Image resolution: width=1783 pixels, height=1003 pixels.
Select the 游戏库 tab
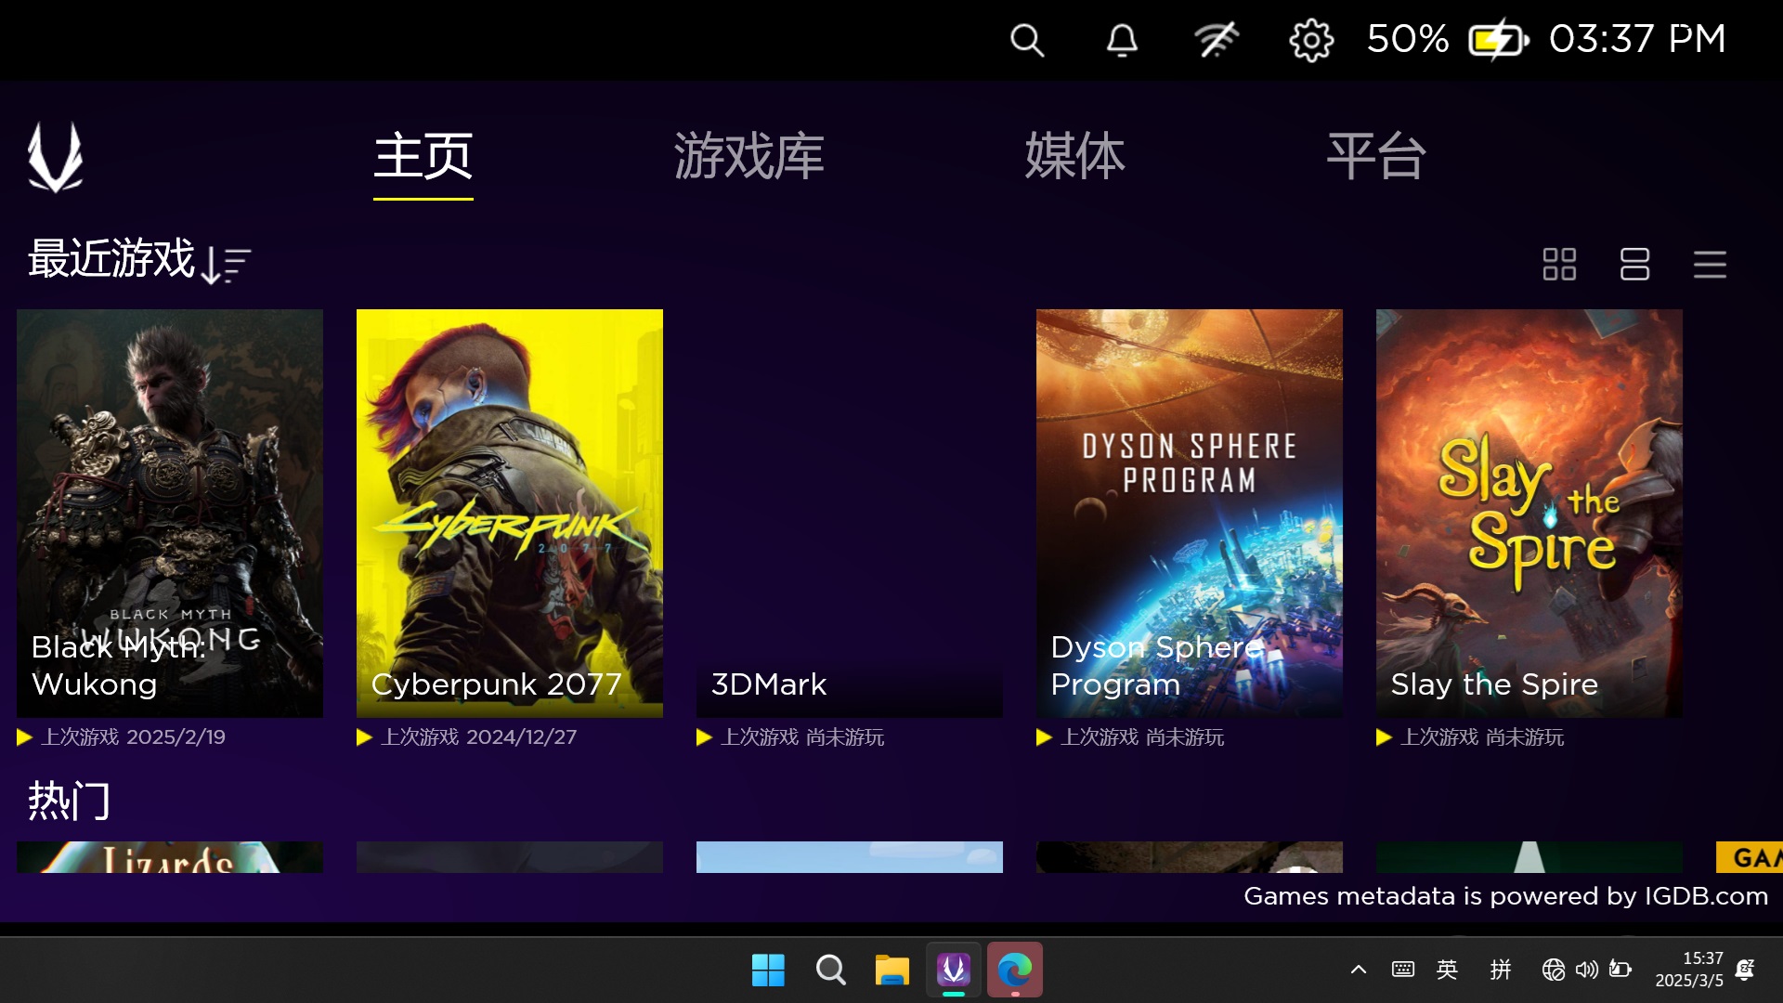749,157
